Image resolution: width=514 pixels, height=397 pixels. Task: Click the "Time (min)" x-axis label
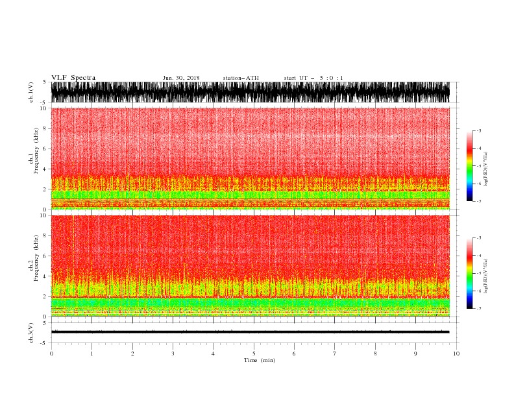[260, 360]
